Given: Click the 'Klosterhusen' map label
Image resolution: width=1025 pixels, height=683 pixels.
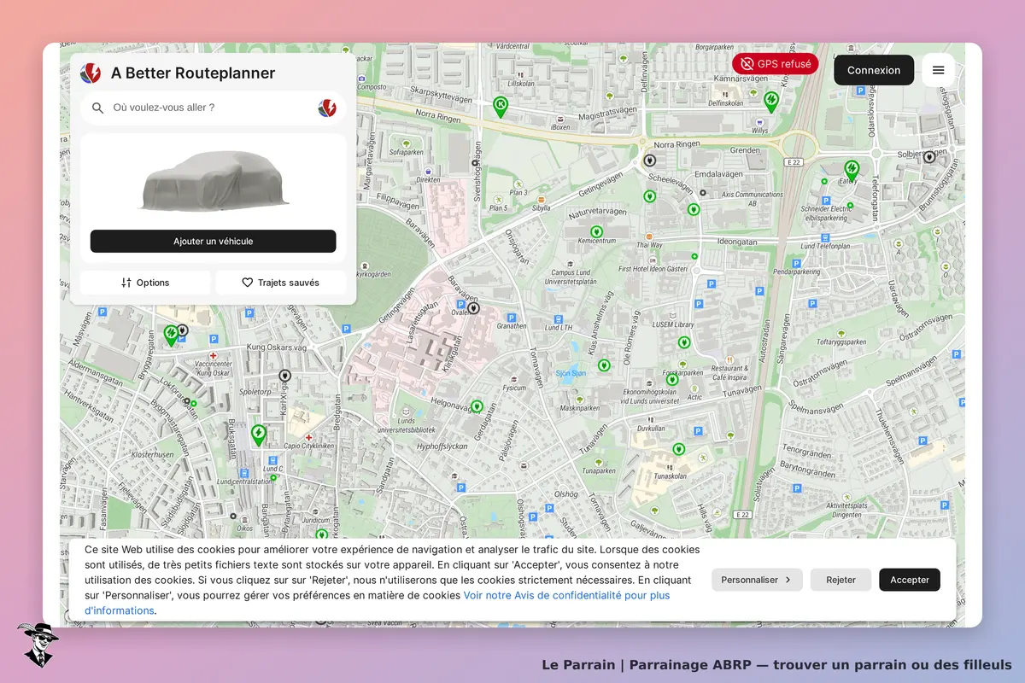Looking at the screenshot, I should (153, 456).
